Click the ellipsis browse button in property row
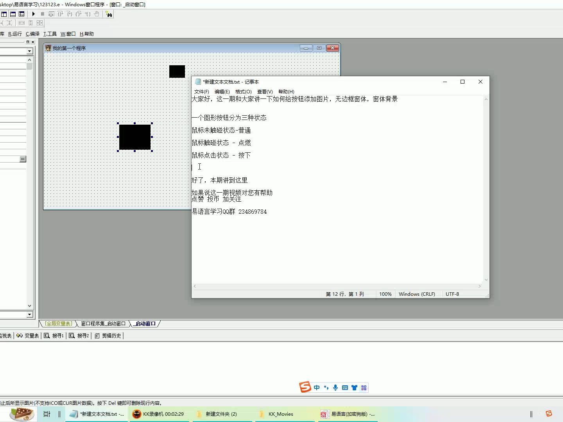 tap(23, 159)
